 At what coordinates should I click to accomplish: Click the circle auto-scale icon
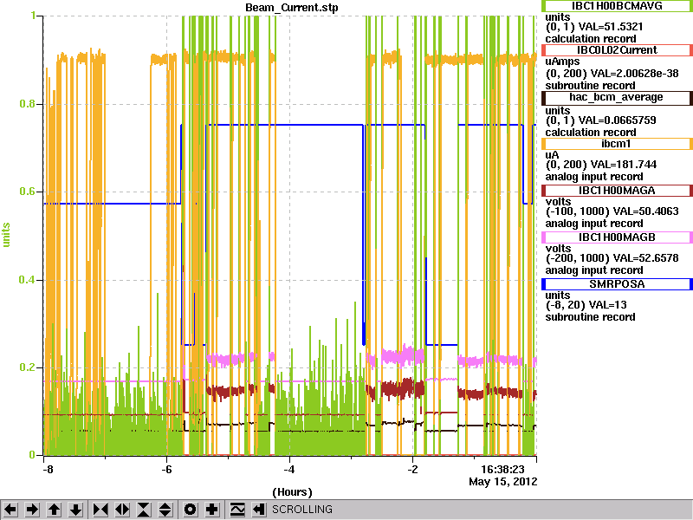tap(190, 510)
